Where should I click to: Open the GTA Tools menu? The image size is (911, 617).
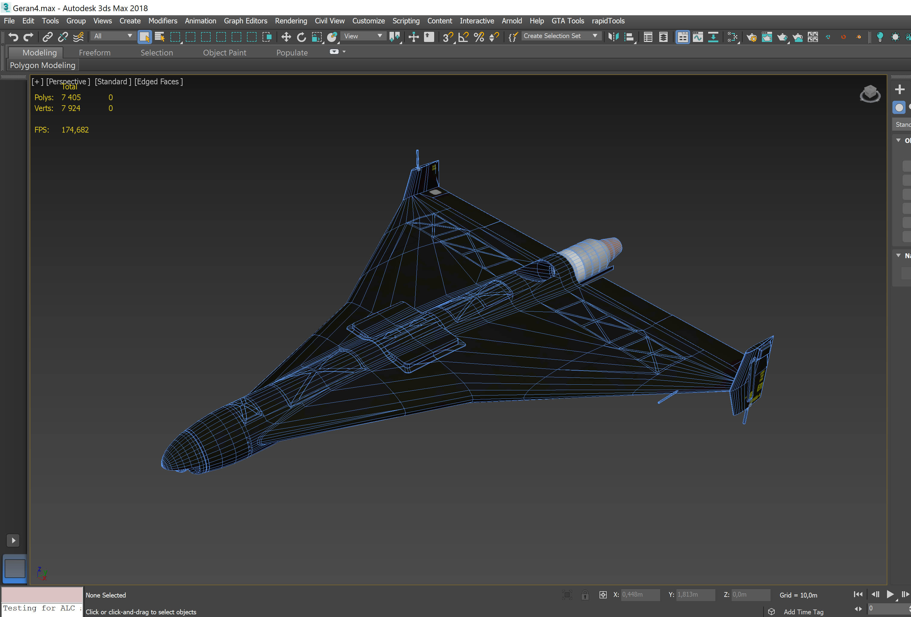tap(568, 21)
